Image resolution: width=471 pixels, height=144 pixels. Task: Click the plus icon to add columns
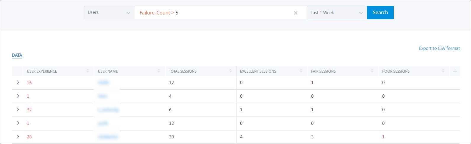pyautogui.click(x=455, y=71)
